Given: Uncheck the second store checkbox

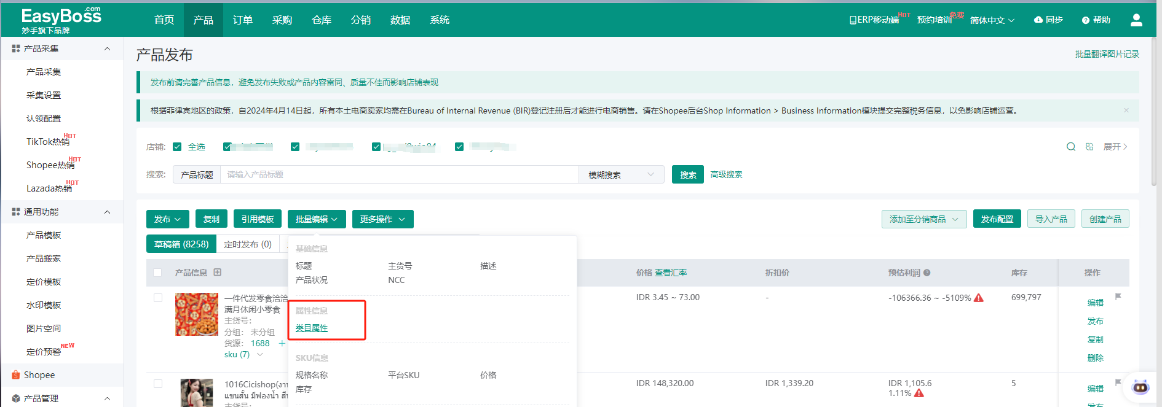Looking at the screenshot, I should coord(227,147).
